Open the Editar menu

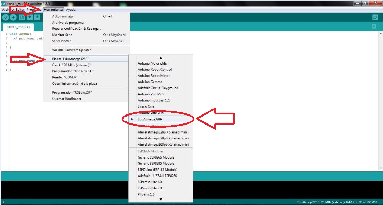(x=20, y=9)
